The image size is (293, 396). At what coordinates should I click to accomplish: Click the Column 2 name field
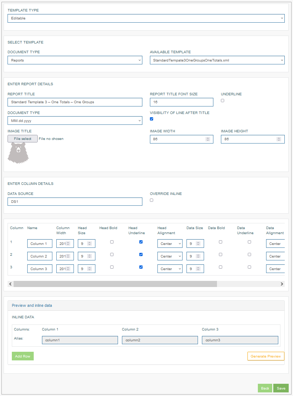40,256
